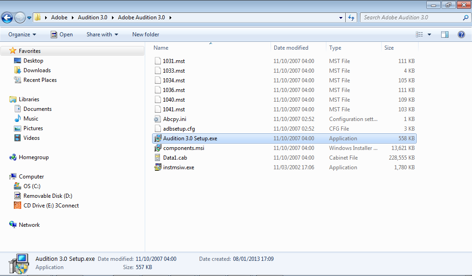Open address bar previous locations dropdown
The image size is (472, 276).
tap(341, 18)
